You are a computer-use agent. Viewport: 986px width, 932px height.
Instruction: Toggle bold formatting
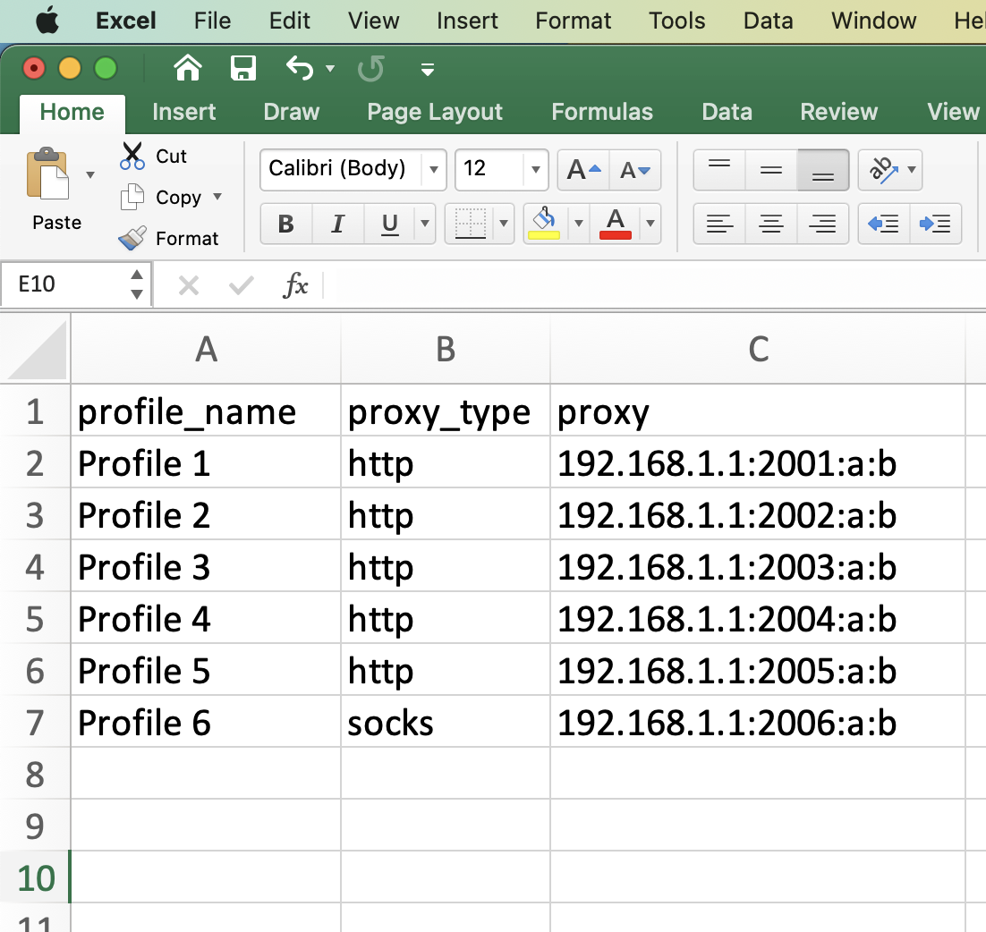tap(286, 223)
